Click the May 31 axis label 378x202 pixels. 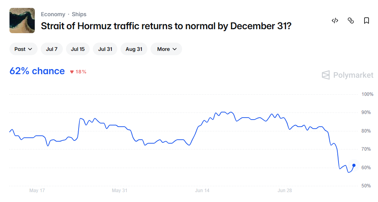[119, 191]
